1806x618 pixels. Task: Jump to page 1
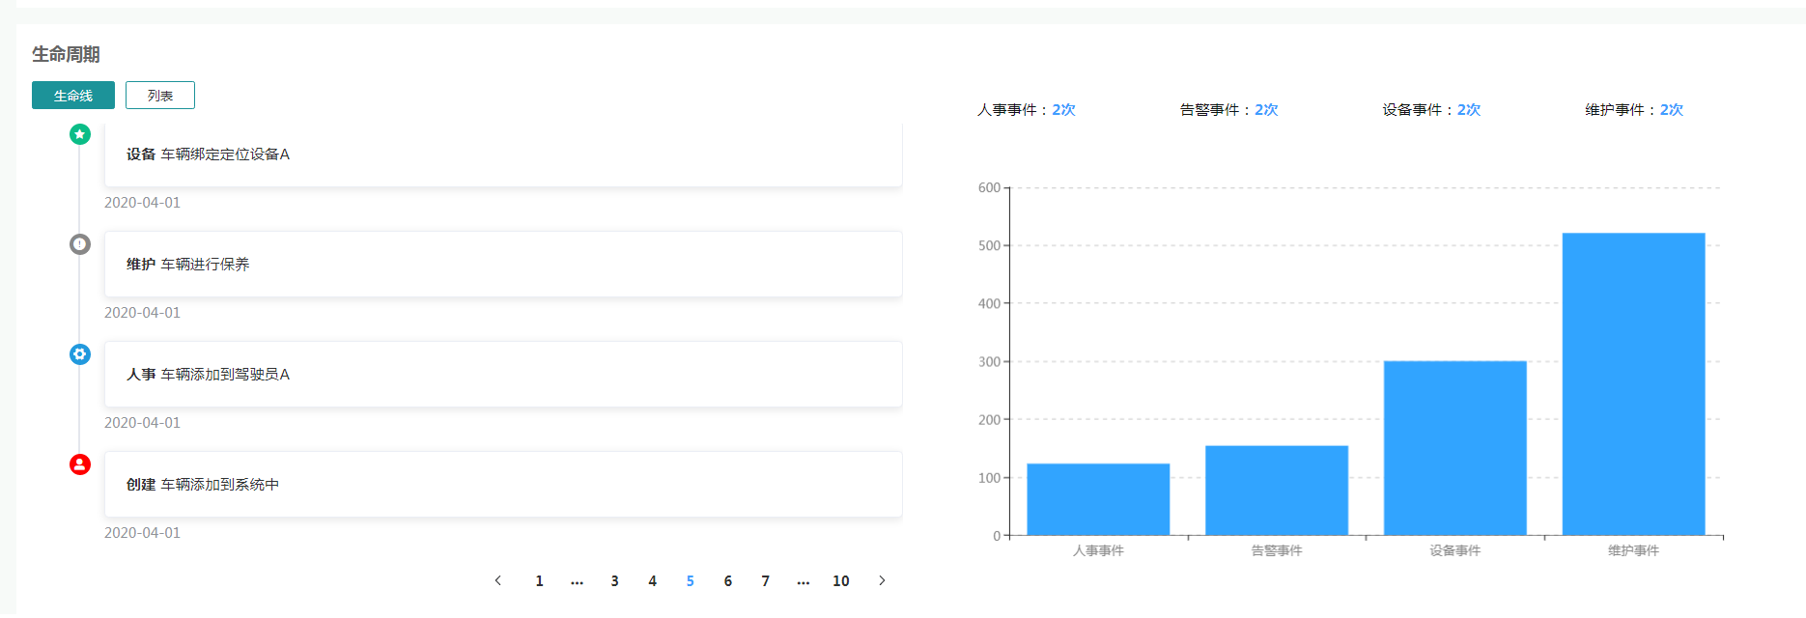tap(539, 580)
